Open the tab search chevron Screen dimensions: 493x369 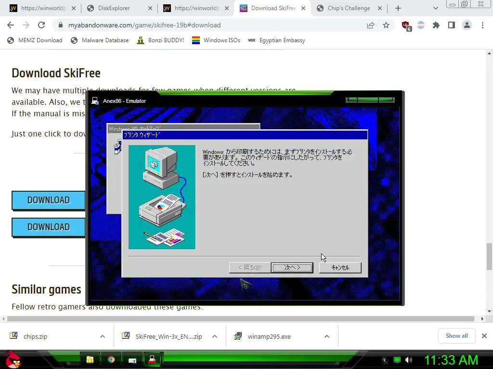(x=435, y=9)
